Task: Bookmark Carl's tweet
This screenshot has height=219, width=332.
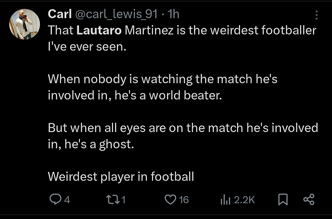Action: tap(283, 200)
